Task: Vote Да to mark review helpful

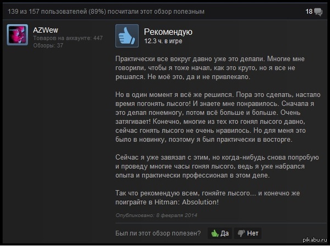Action: pyautogui.click(x=219, y=233)
